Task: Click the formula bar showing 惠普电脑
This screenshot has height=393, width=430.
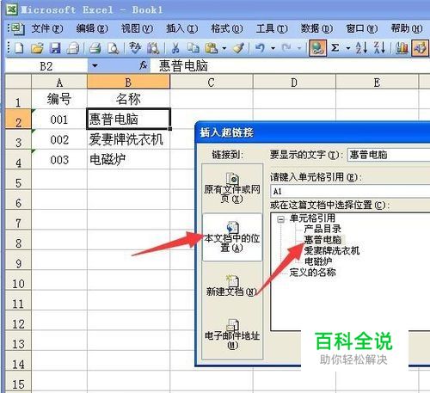Action: [290, 66]
